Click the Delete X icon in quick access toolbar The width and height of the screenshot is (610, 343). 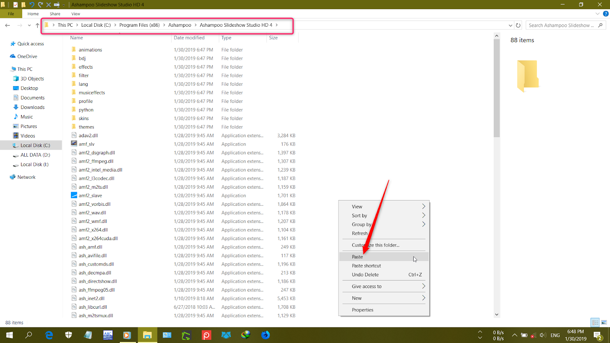point(48,5)
